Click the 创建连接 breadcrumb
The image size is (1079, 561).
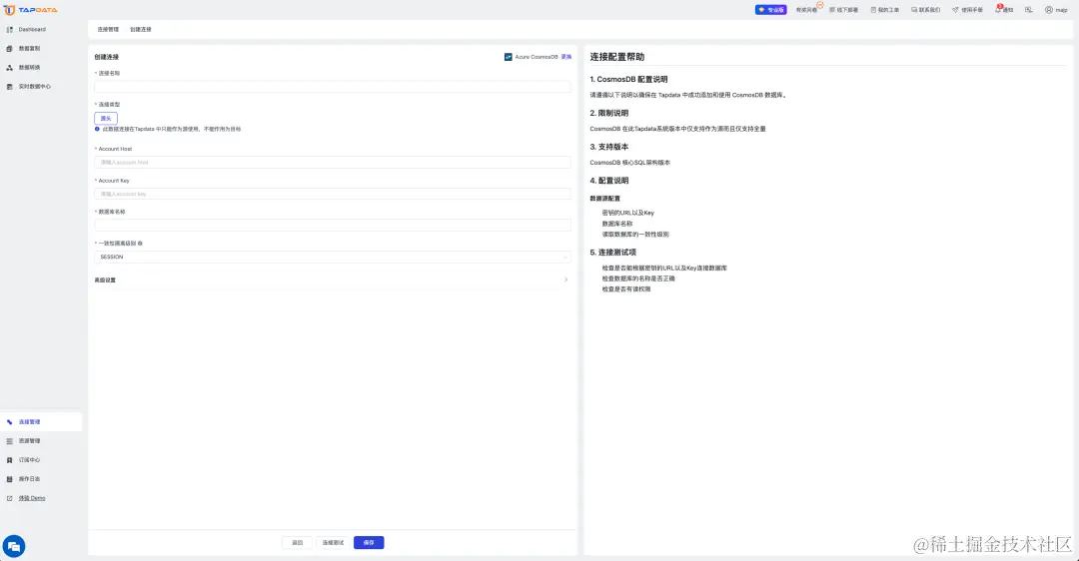click(141, 30)
